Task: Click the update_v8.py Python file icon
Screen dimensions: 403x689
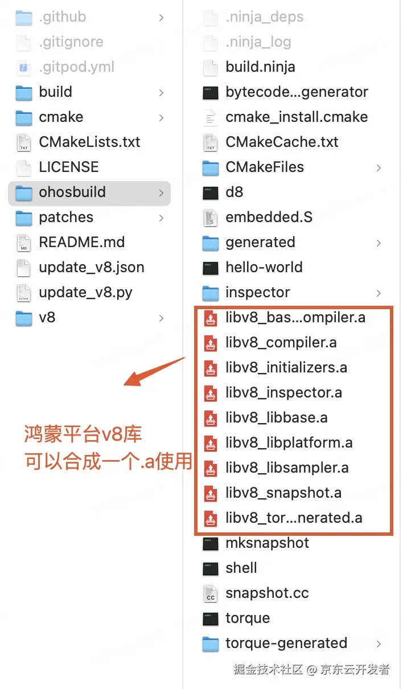Action: (x=24, y=293)
